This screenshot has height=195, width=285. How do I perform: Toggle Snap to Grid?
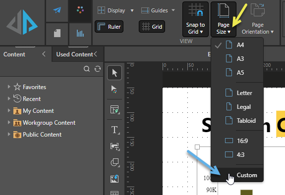[x=195, y=19]
